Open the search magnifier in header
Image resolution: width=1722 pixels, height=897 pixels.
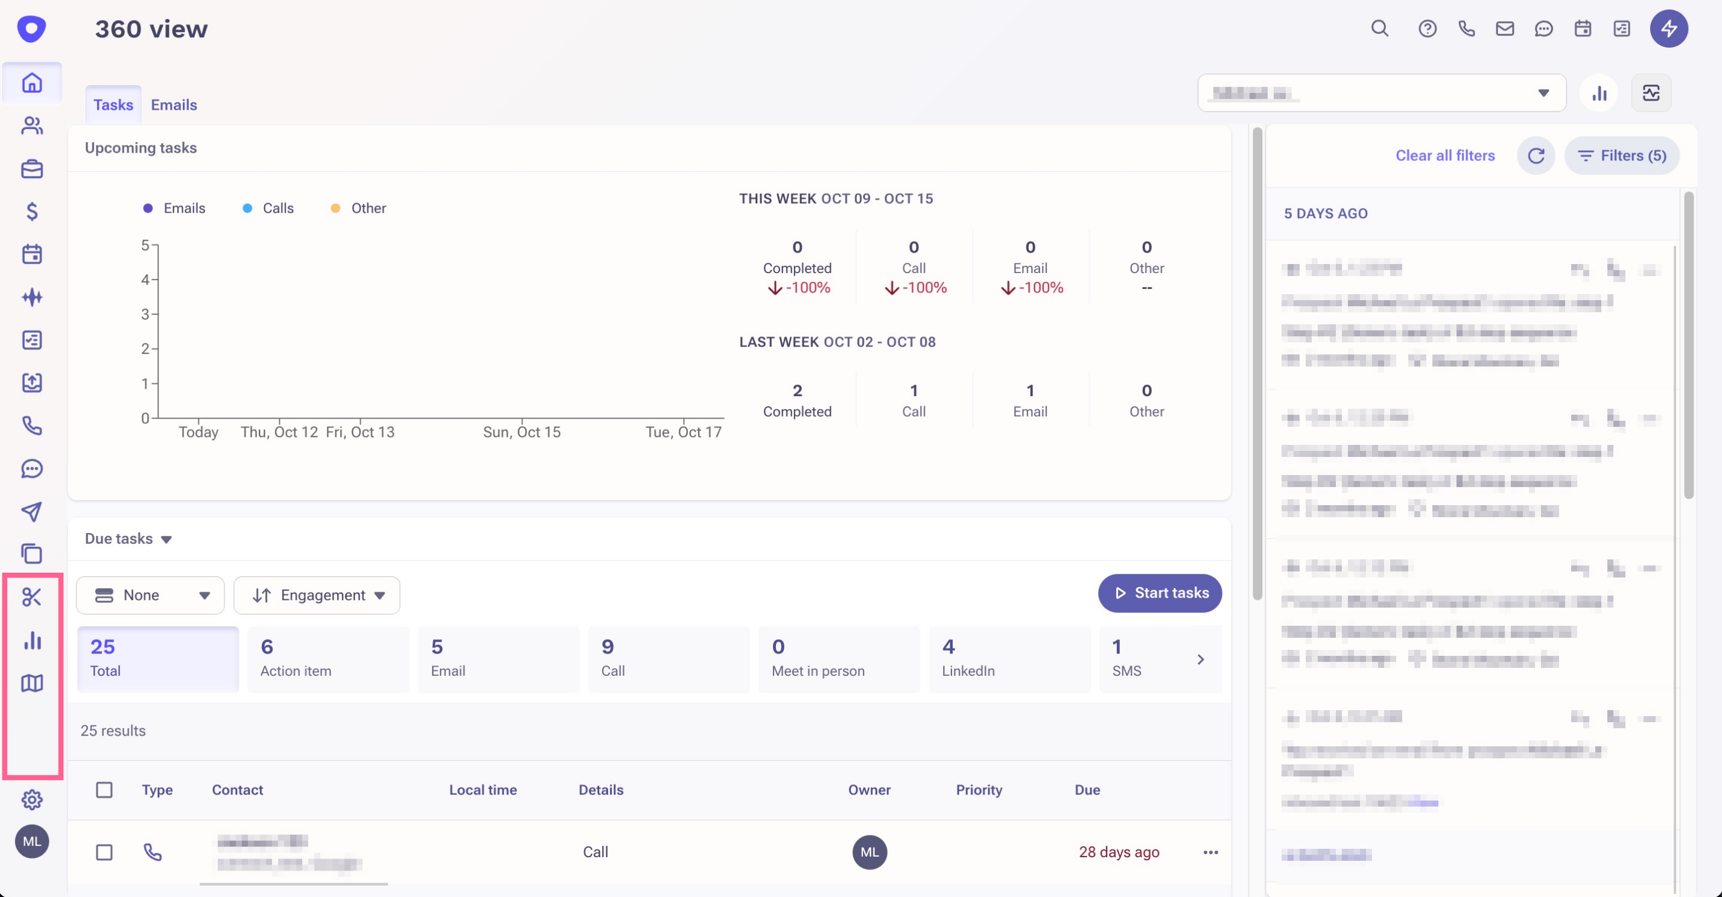click(1380, 29)
